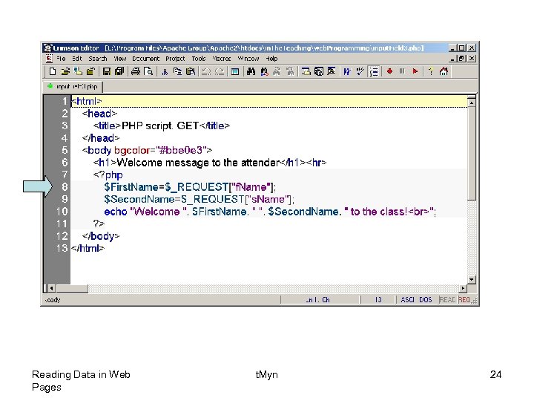Image resolution: width=534 pixels, height=401 pixels.
Task: Click the 'Welcome message to the attender' heading text
Action: pyautogui.click(x=198, y=163)
